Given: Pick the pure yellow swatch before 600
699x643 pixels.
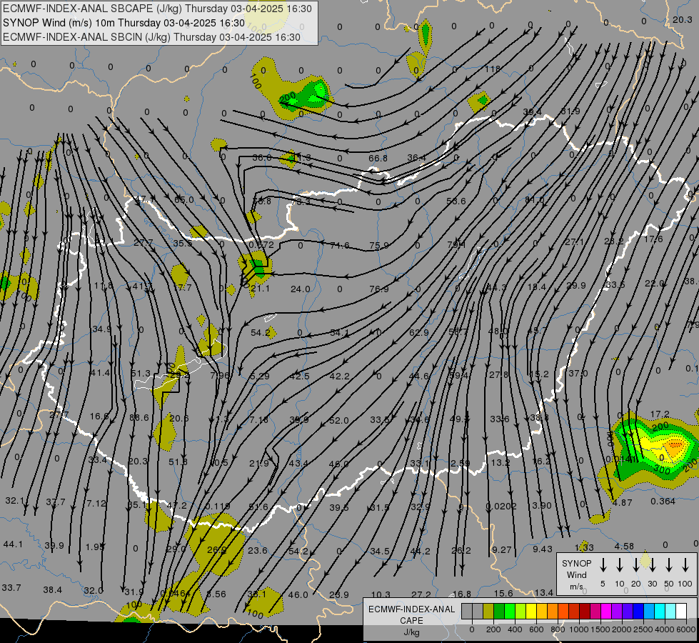Looking at the screenshot, I should (531, 612).
